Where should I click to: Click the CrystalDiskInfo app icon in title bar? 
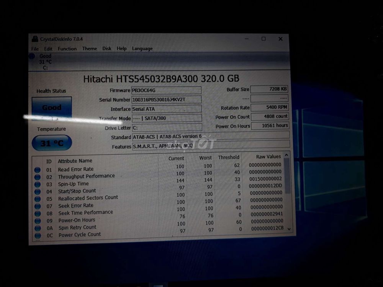(35, 39)
